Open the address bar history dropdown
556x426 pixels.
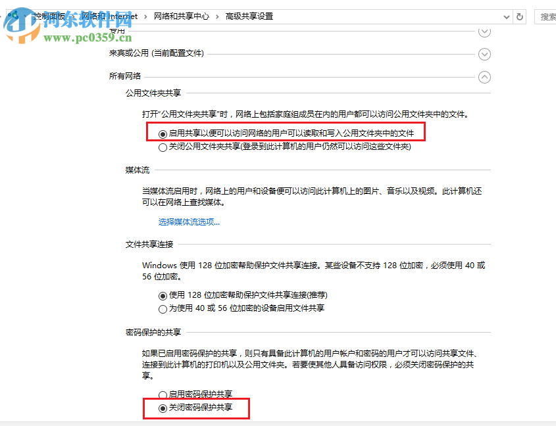506,16
